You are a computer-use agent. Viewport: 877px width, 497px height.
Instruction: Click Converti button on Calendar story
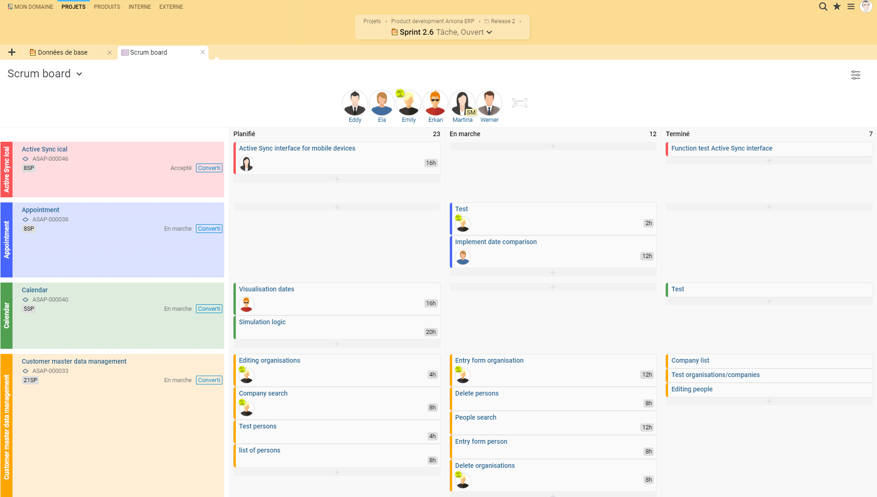209,309
